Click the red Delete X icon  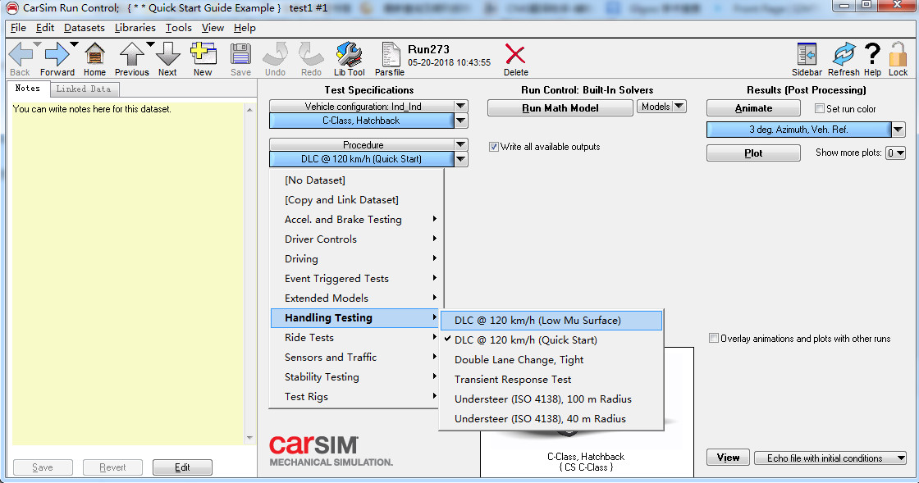coord(515,55)
